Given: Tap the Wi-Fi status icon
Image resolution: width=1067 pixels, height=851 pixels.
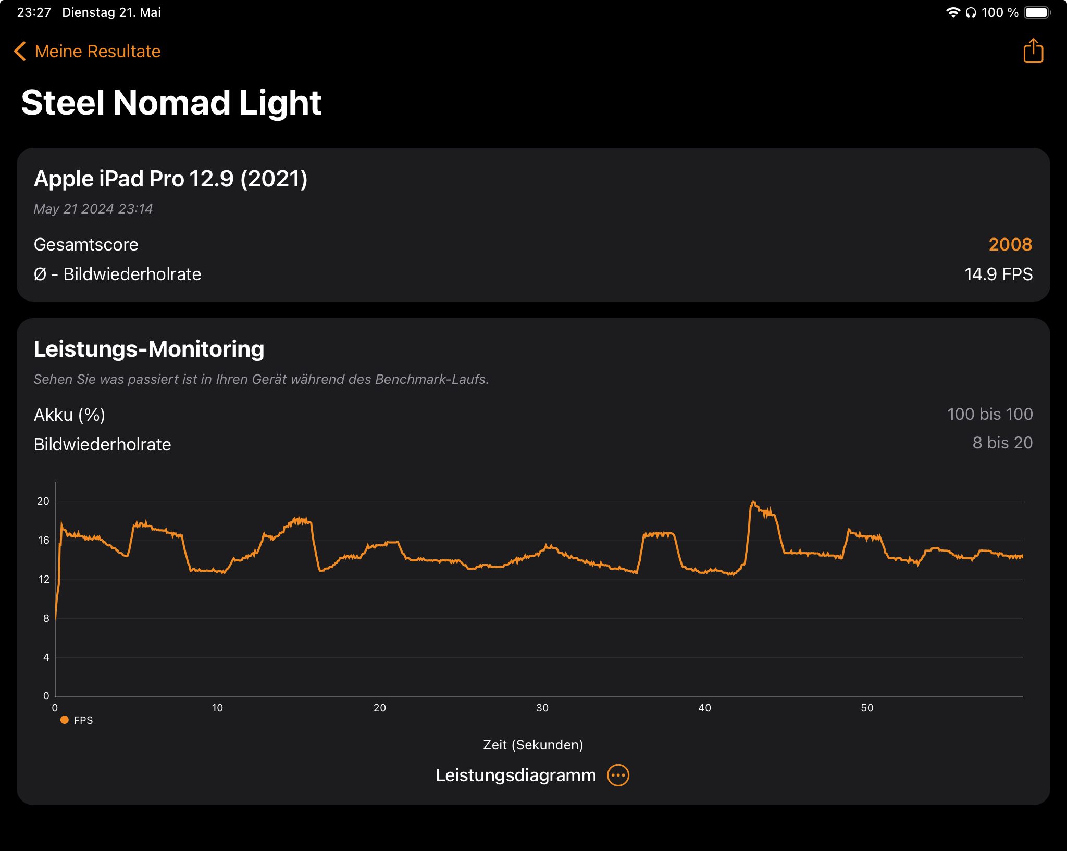Looking at the screenshot, I should tap(952, 12).
